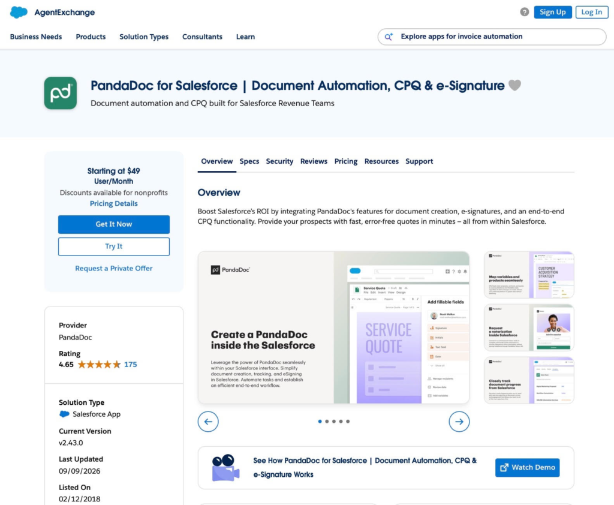Viewport: 614px width, 505px height.
Task: Open the main PandaDoc carousel image
Action: coord(333,327)
